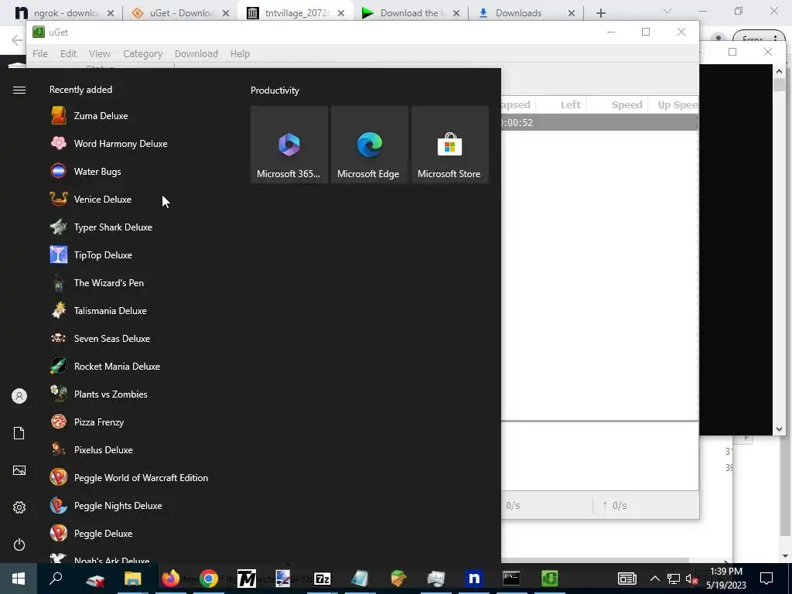Open File Explorer from taskbar
Screen dimensions: 792x594
coord(133,579)
